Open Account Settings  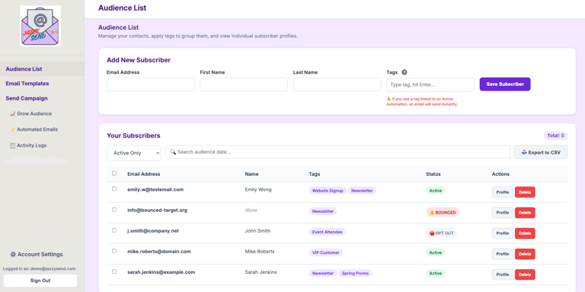(37, 255)
